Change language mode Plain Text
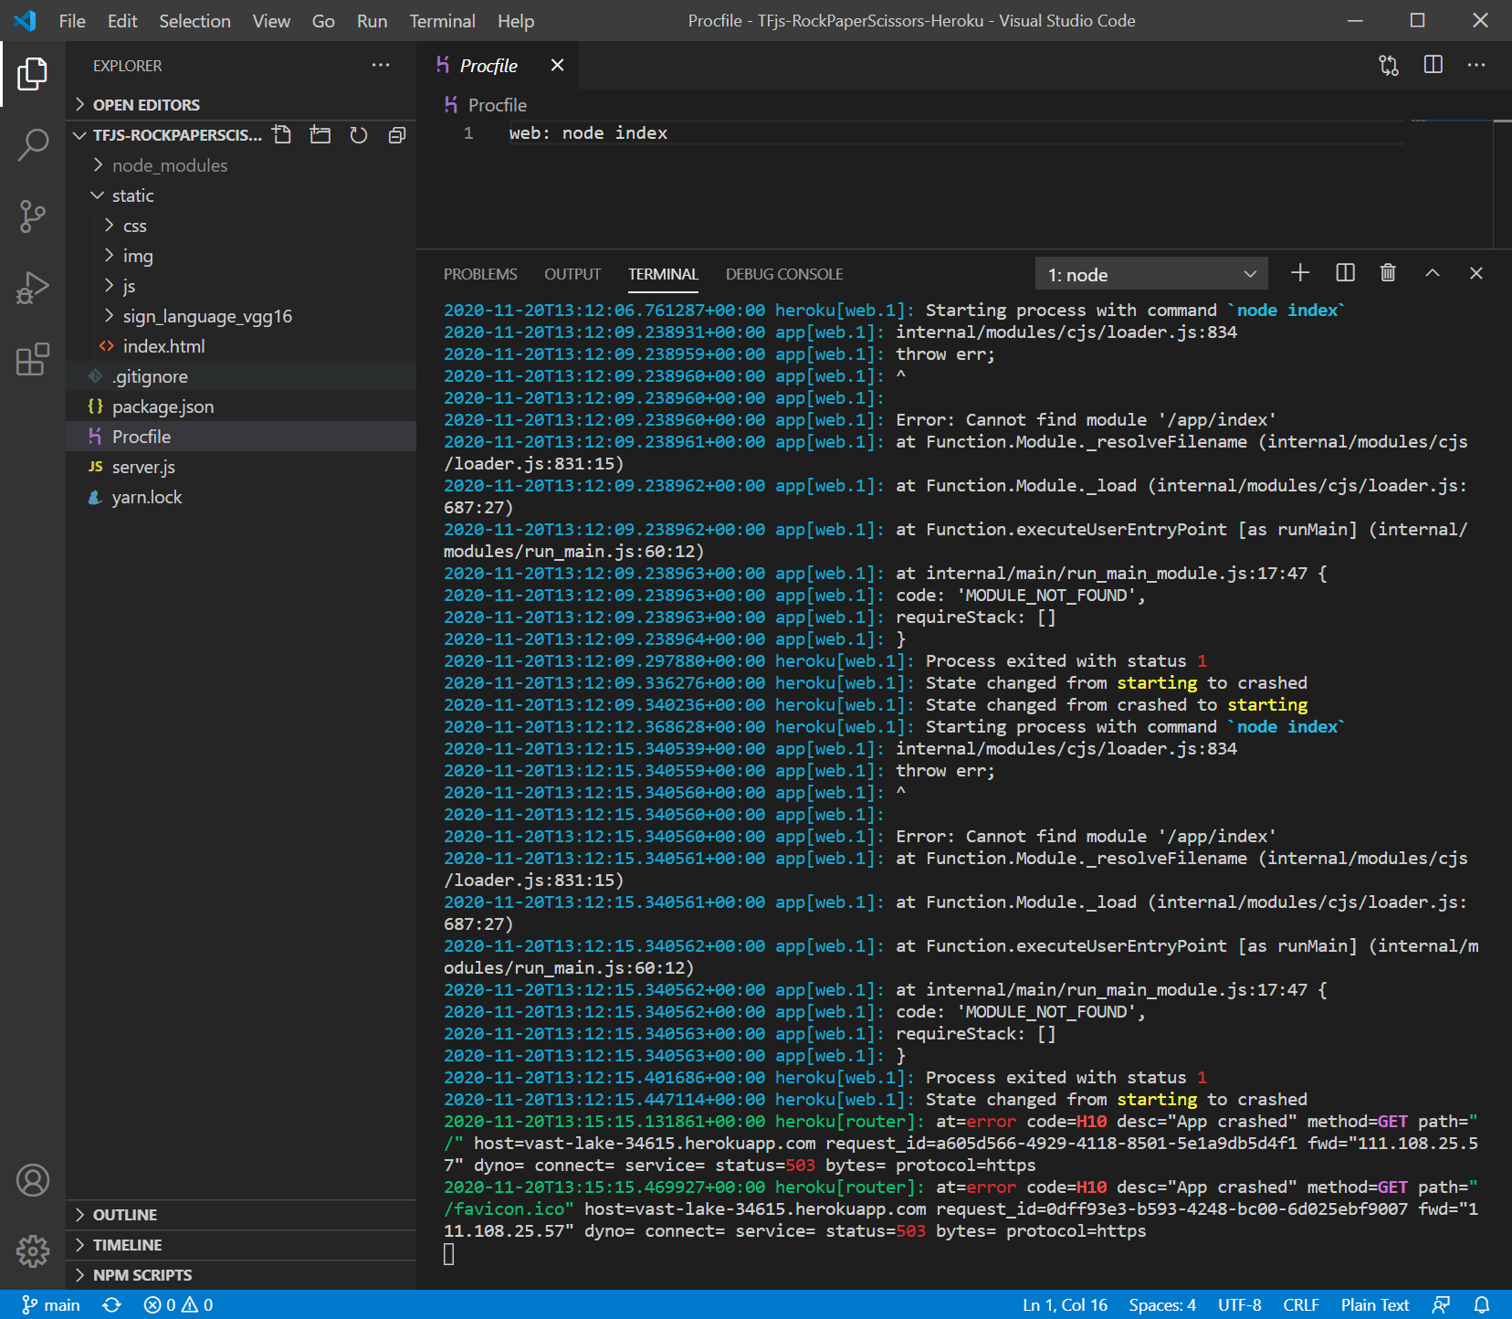1512x1319 pixels. click(1375, 1304)
